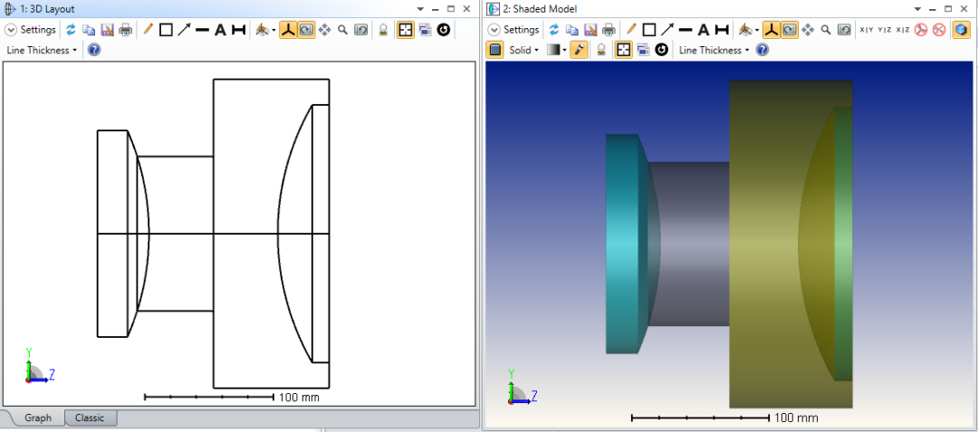Screen dimensions: 978x432
Task: Toggle the highlighted rotation axes button in 3D Layout
Action: (287, 30)
